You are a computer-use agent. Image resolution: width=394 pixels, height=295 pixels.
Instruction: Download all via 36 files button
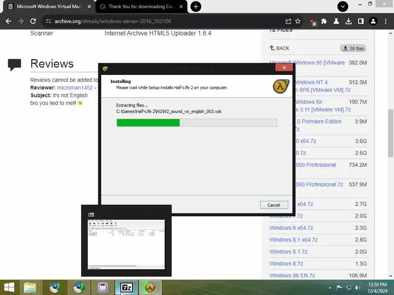353,48
